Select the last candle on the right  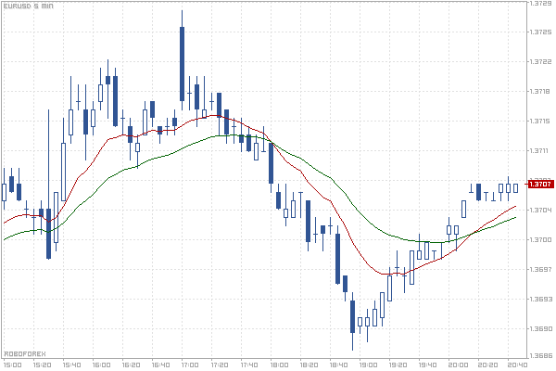(515, 187)
